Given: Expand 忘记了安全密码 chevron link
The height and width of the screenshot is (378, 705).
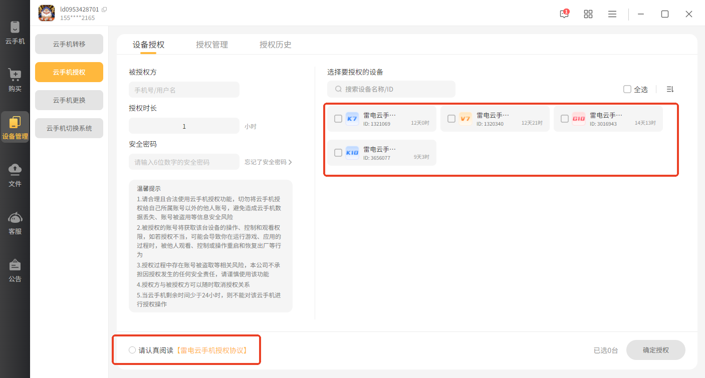Looking at the screenshot, I should point(290,162).
